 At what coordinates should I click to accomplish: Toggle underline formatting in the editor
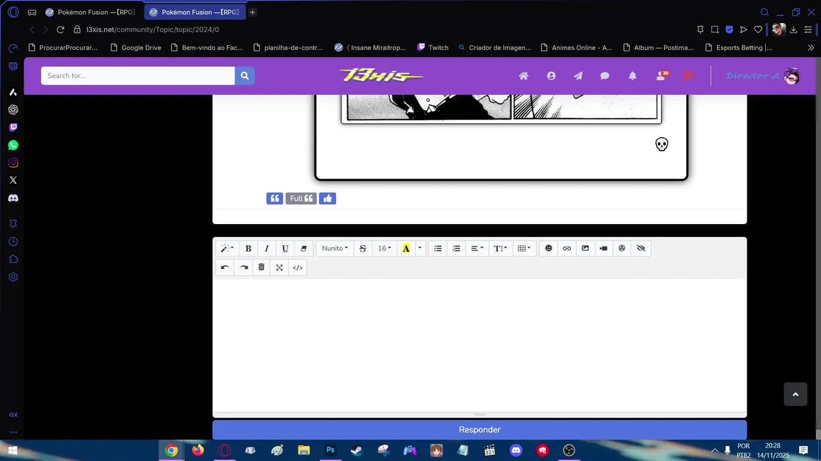[x=285, y=248]
